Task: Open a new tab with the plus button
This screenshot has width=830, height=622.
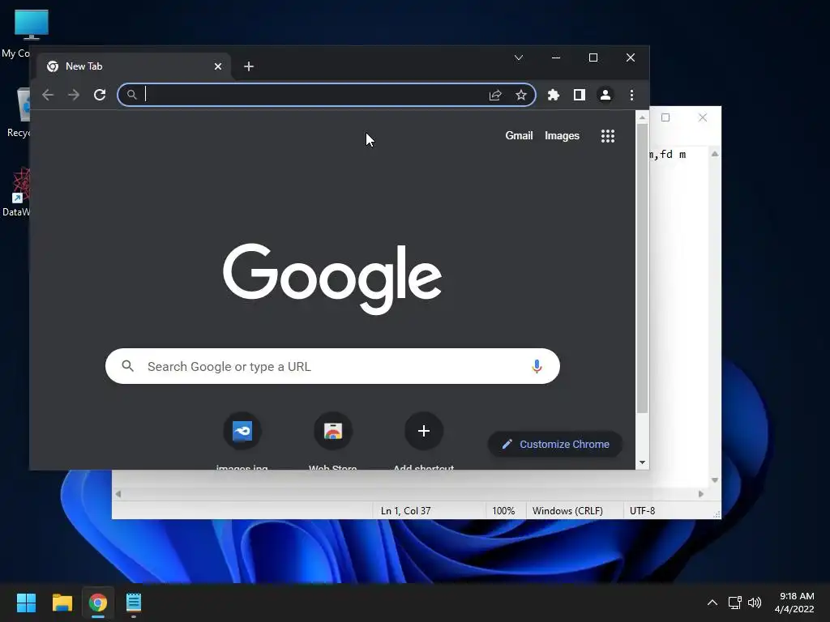Action: (249, 66)
